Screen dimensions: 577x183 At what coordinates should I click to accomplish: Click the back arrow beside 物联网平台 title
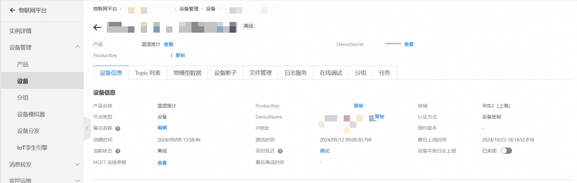[12, 10]
